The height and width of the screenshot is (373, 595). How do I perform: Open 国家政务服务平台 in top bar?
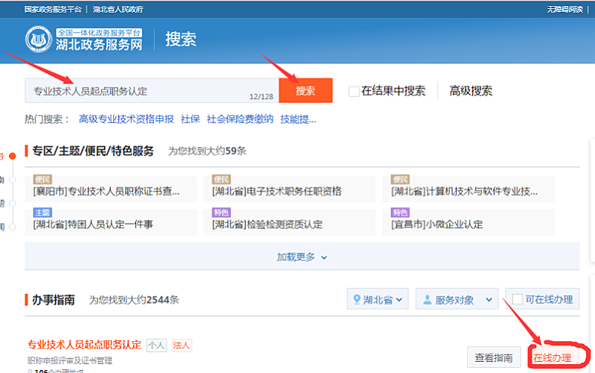coord(54,9)
